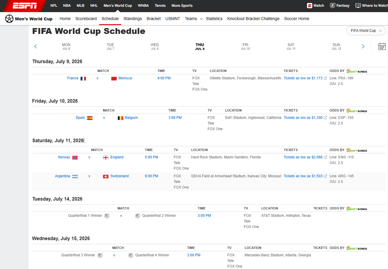Click the Where to Watch icon
The width and height of the screenshot is (388, 269).
pos(358,5)
